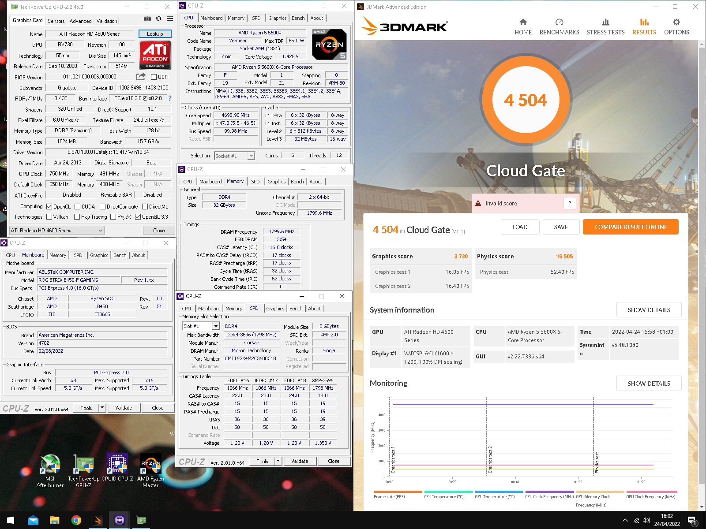Open AMD Ryzen Master desktop shortcut
706x529 pixels.
pyautogui.click(x=150, y=471)
